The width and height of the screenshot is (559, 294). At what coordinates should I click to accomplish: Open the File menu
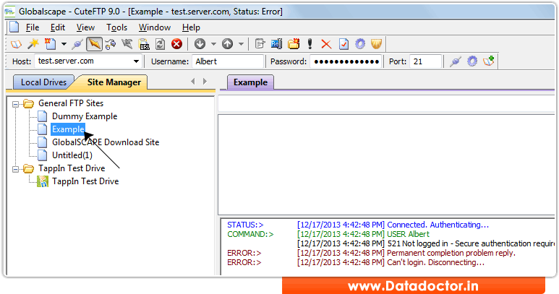click(33, 27)
